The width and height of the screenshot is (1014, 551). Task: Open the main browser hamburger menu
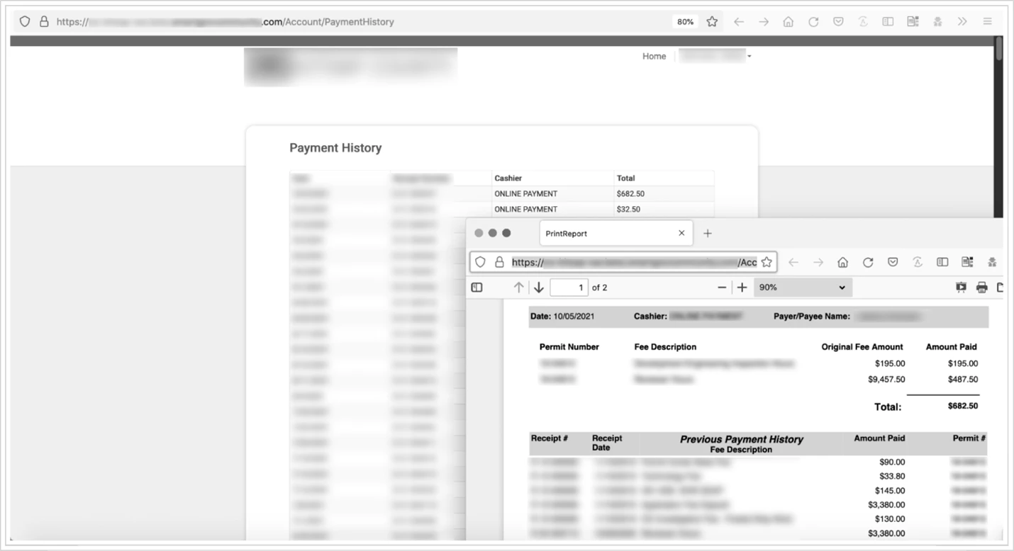tap(987, 22)
